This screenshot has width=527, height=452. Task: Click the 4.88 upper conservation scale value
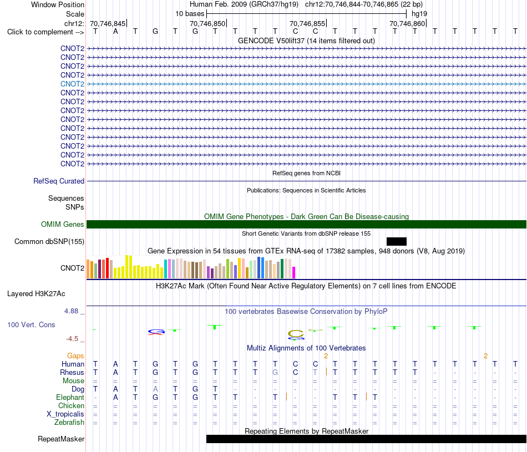71,311
